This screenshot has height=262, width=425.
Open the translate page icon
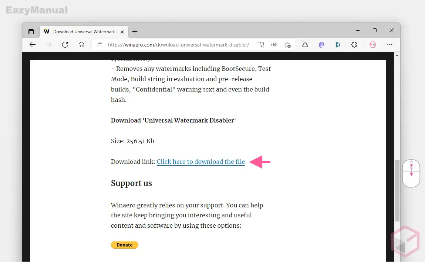click(274, 45)
